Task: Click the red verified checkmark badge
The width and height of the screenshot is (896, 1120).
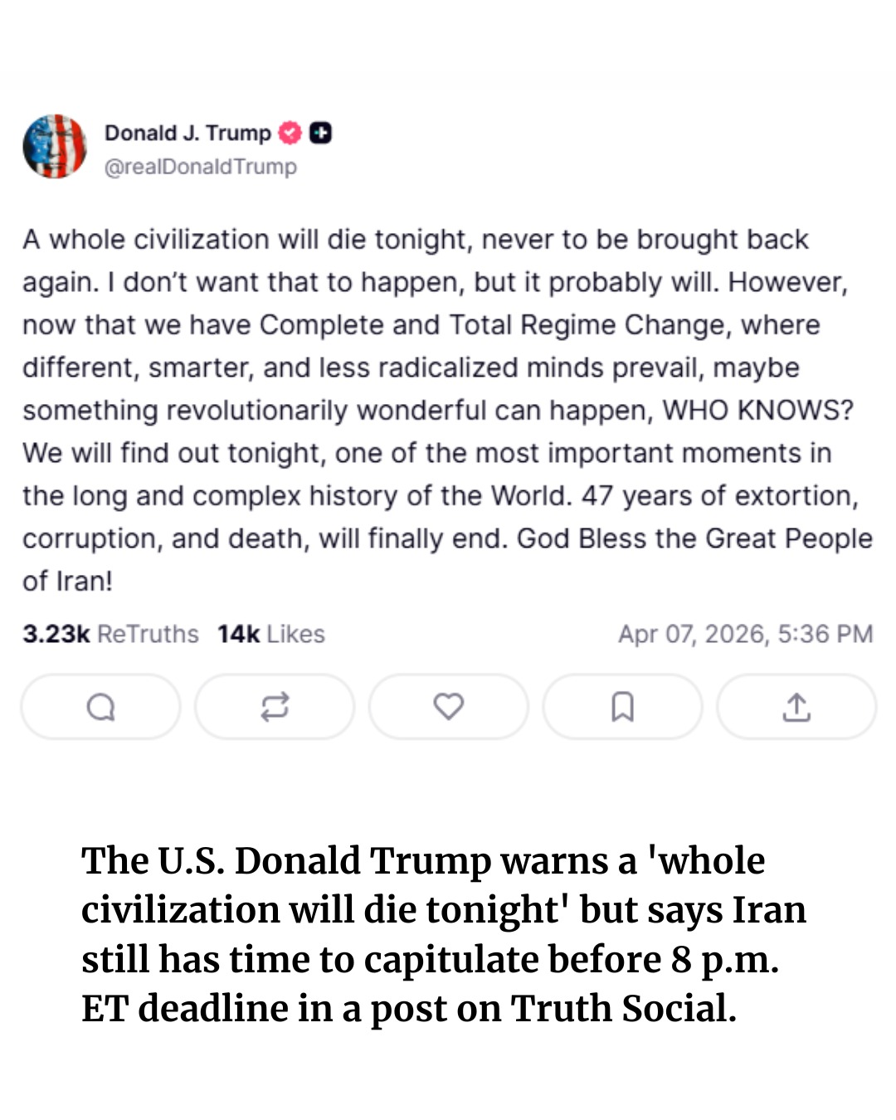Action: (290, 133)
